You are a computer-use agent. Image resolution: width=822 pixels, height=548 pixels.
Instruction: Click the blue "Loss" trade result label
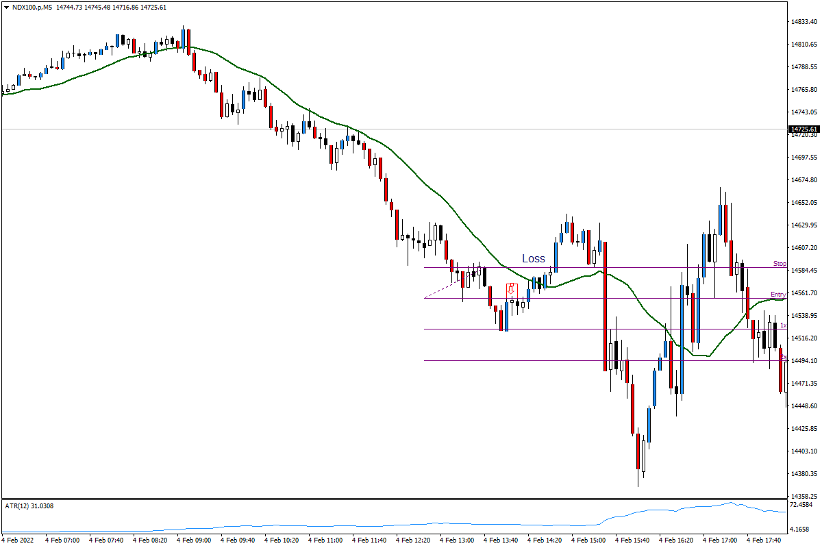pos(534,259)
